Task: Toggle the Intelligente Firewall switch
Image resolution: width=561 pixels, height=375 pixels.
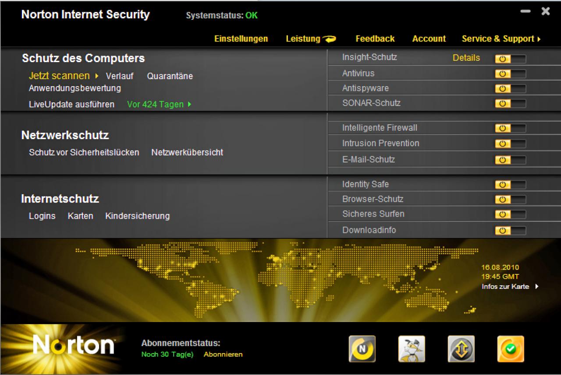Action: coord(510,128)
